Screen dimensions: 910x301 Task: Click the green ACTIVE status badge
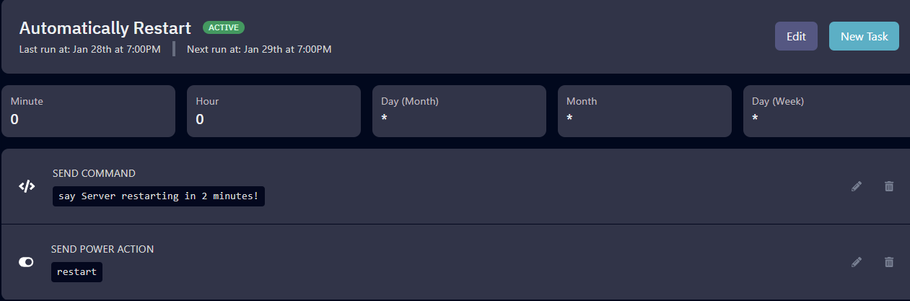[x=224, y=28]
